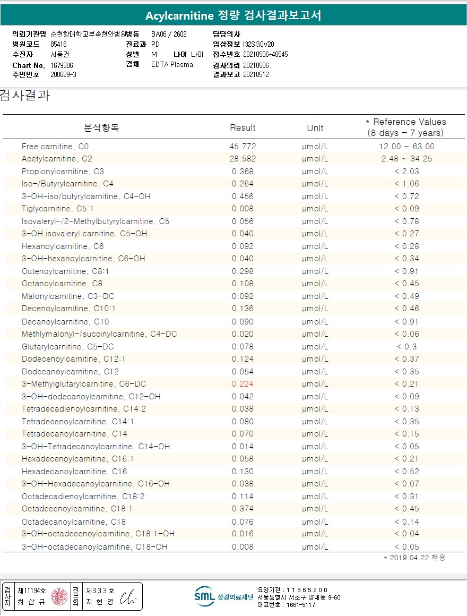Click the red seal stamp
Screen dimensions: 467x616
pyautogui.click(x=59, y=597)
